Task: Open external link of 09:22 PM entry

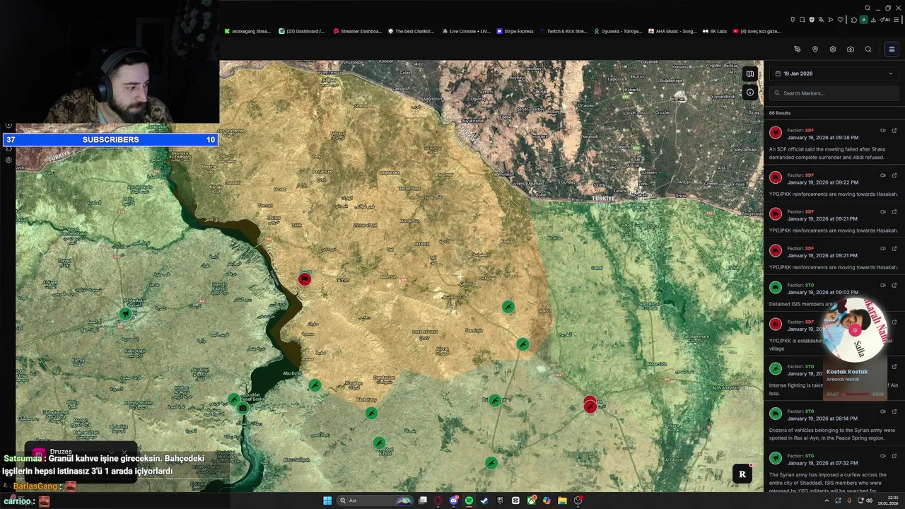Action: 894,175
